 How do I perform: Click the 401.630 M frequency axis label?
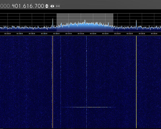click(x=117, y=34)
